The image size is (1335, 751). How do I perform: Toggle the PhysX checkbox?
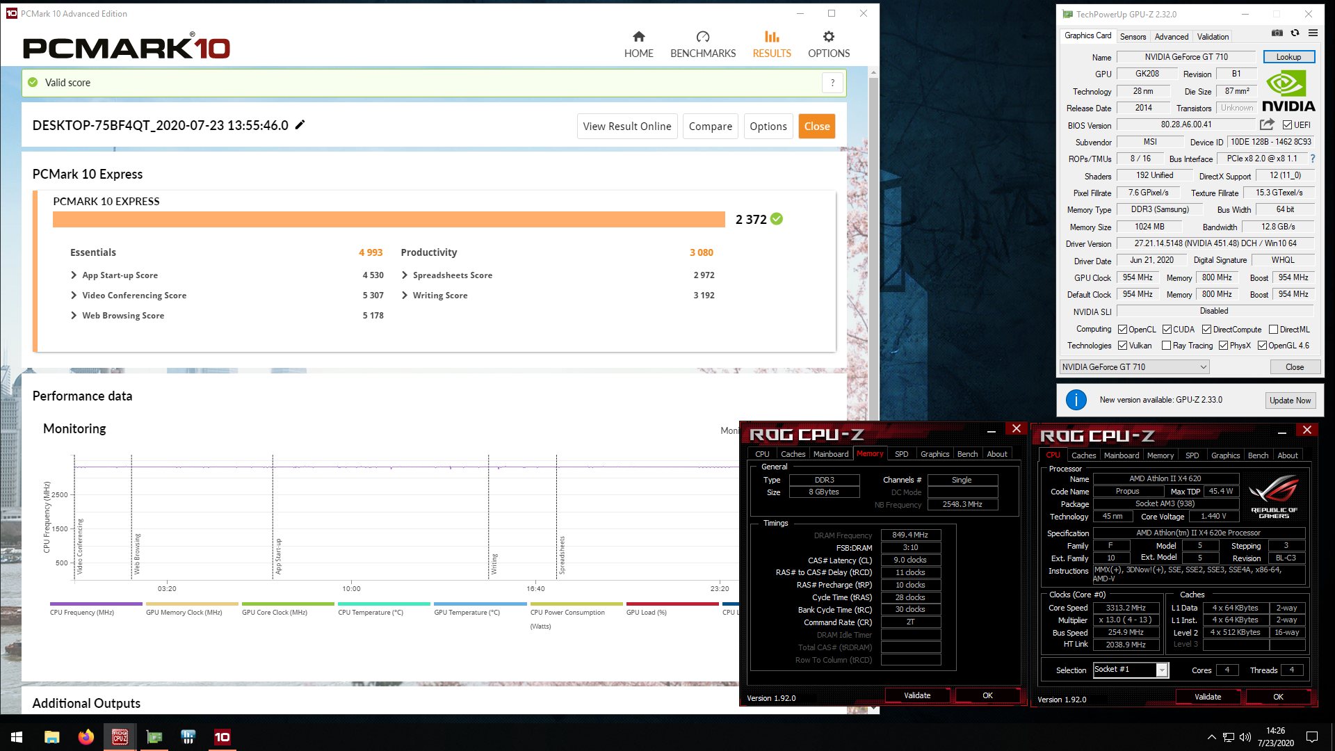pyautogui.click(x=1223, y=346)
